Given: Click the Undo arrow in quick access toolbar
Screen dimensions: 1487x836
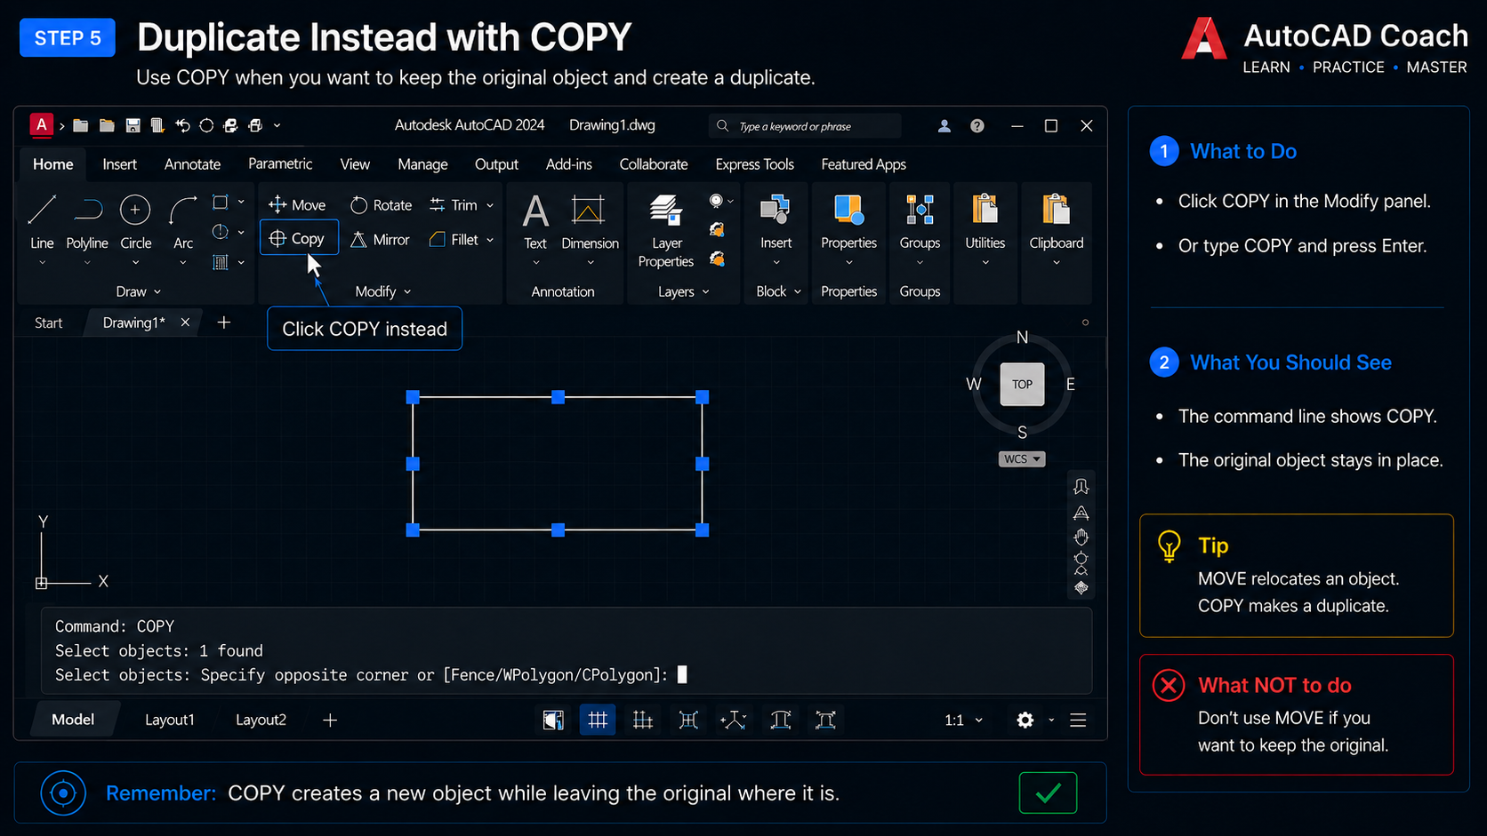Looking at the screenshot, I should tap(182, 125).
